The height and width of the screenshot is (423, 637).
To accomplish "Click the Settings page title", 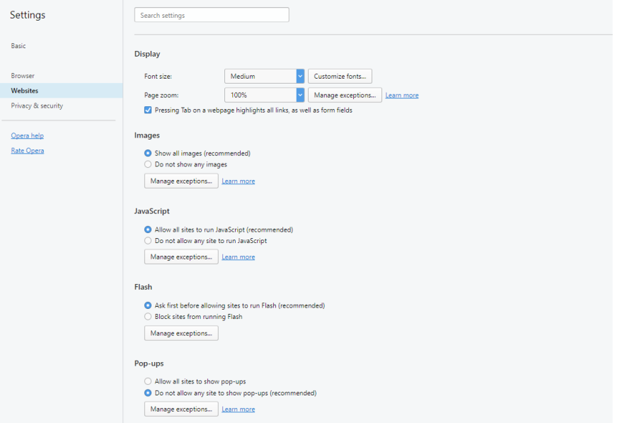I will click(x=28, y=15).
